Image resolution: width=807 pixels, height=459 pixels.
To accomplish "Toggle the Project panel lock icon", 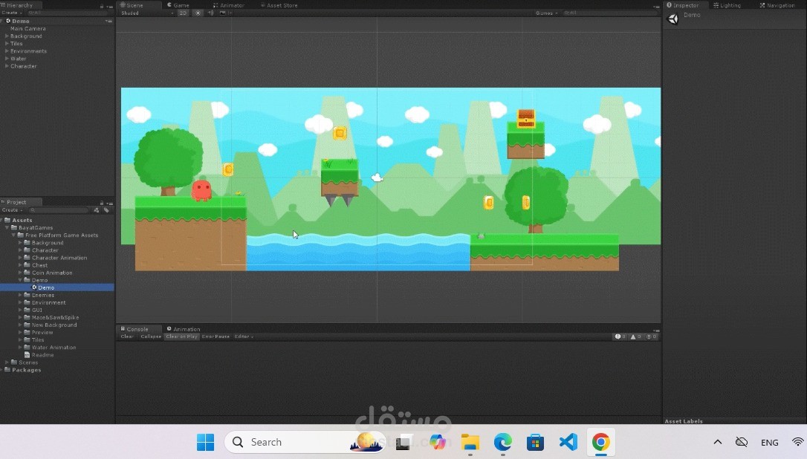I will (x=101, y=203).
